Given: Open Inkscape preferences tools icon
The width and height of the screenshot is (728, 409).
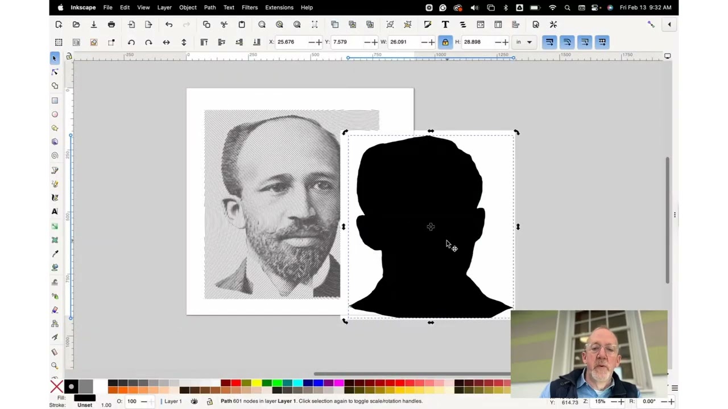Looking at the screenshot, I should pos(553,24).
